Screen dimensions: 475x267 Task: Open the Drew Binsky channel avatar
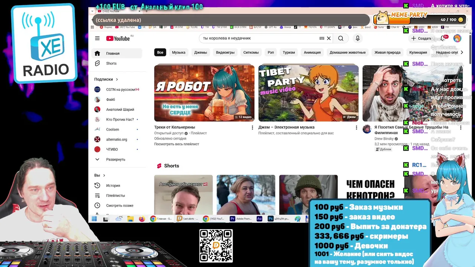coord(367,129)
